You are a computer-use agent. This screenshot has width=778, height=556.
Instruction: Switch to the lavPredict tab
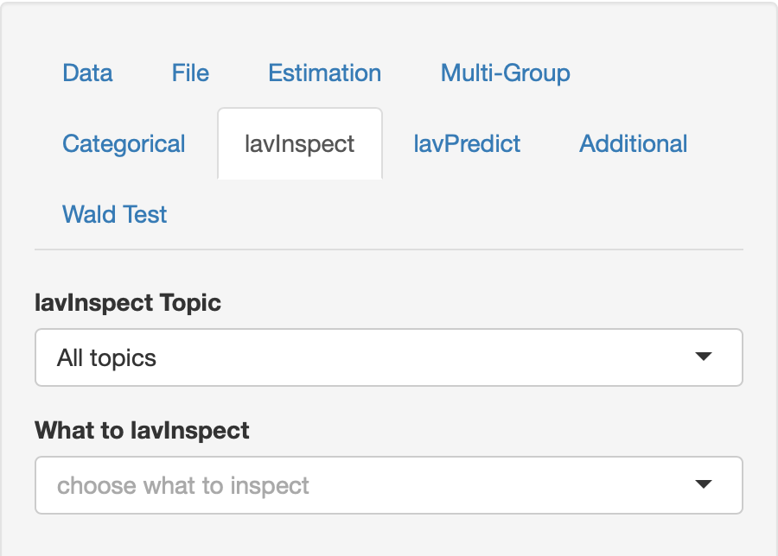(467, 144)
